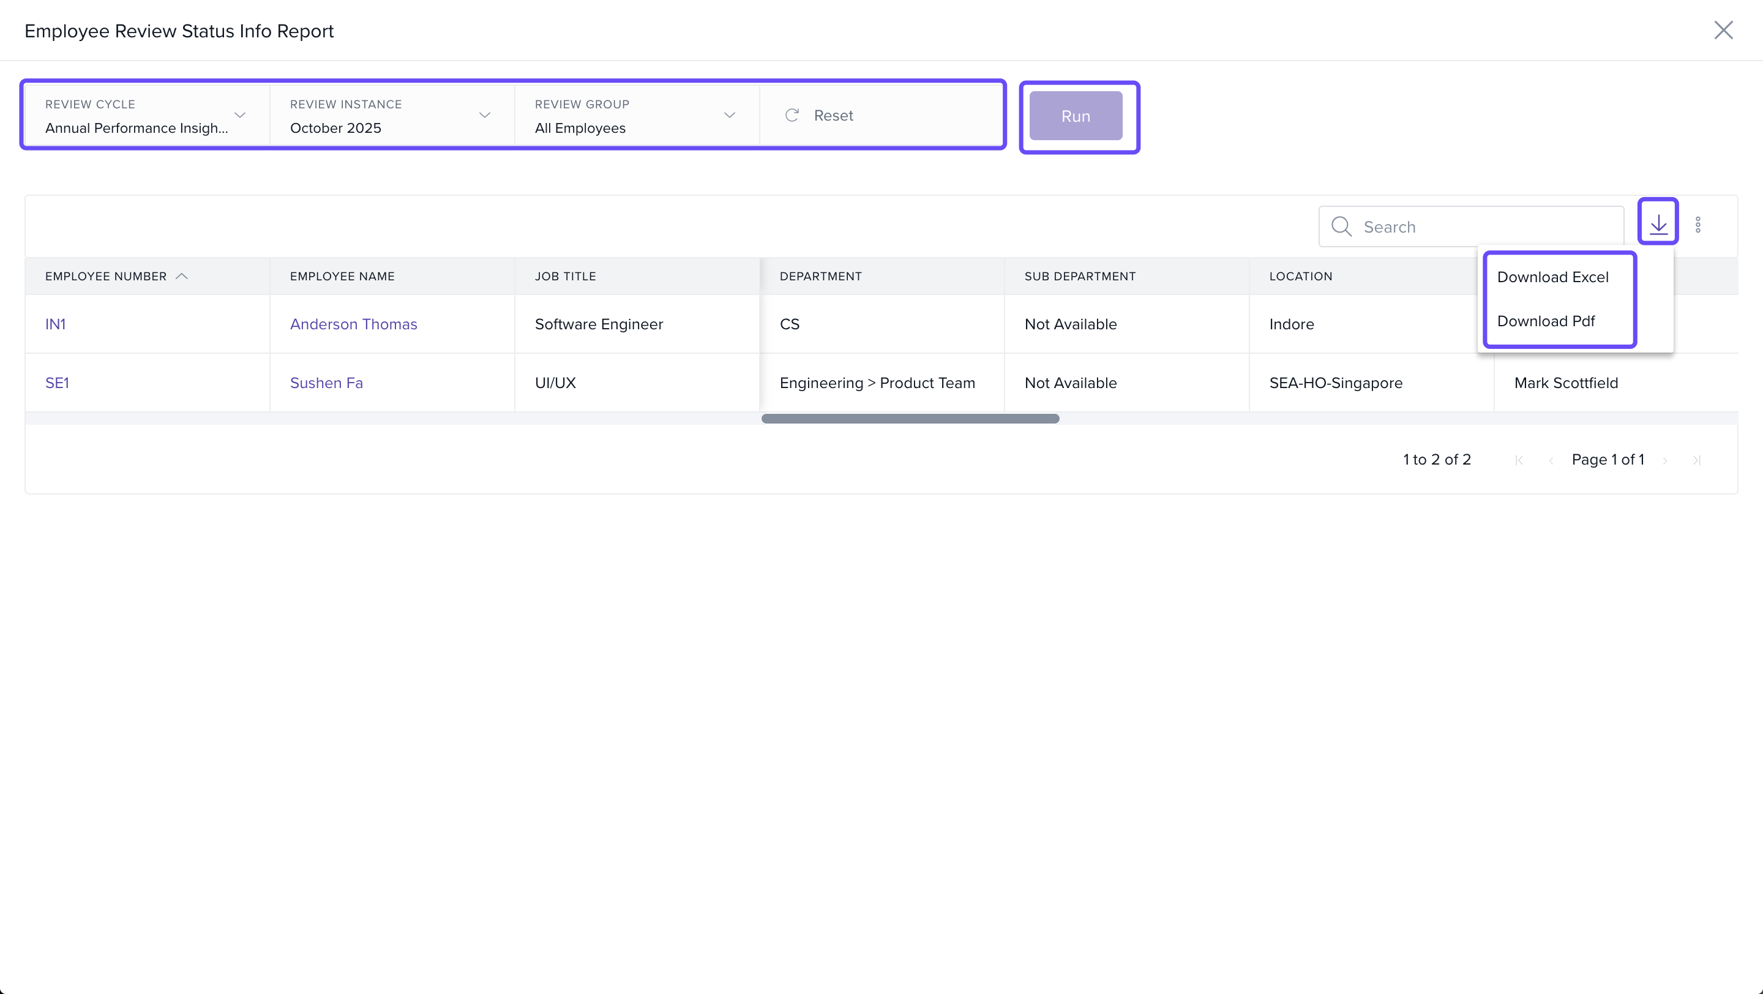Go to first page arrow
Viewport: 1763px width, 994px height.
1519,460
